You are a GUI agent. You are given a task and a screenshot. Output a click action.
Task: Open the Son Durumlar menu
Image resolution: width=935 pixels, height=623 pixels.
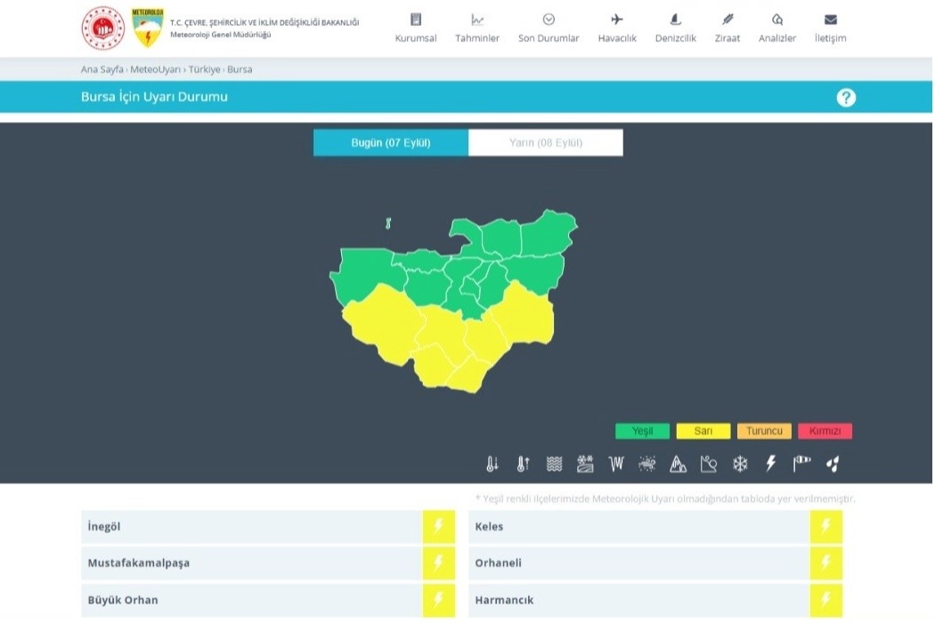pos(549,28)
